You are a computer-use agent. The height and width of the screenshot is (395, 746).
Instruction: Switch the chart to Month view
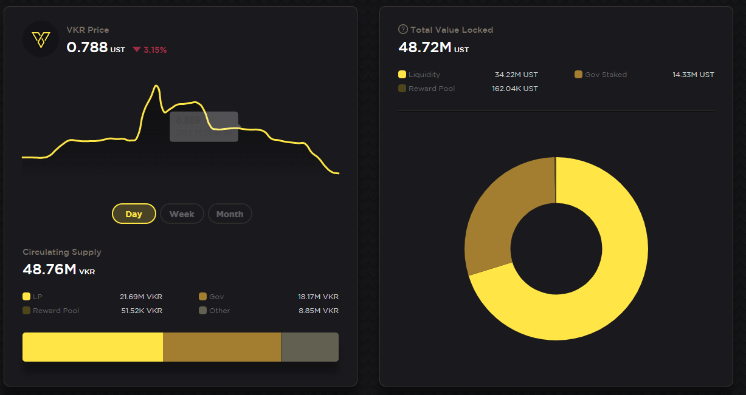click(x=229, y=214)
